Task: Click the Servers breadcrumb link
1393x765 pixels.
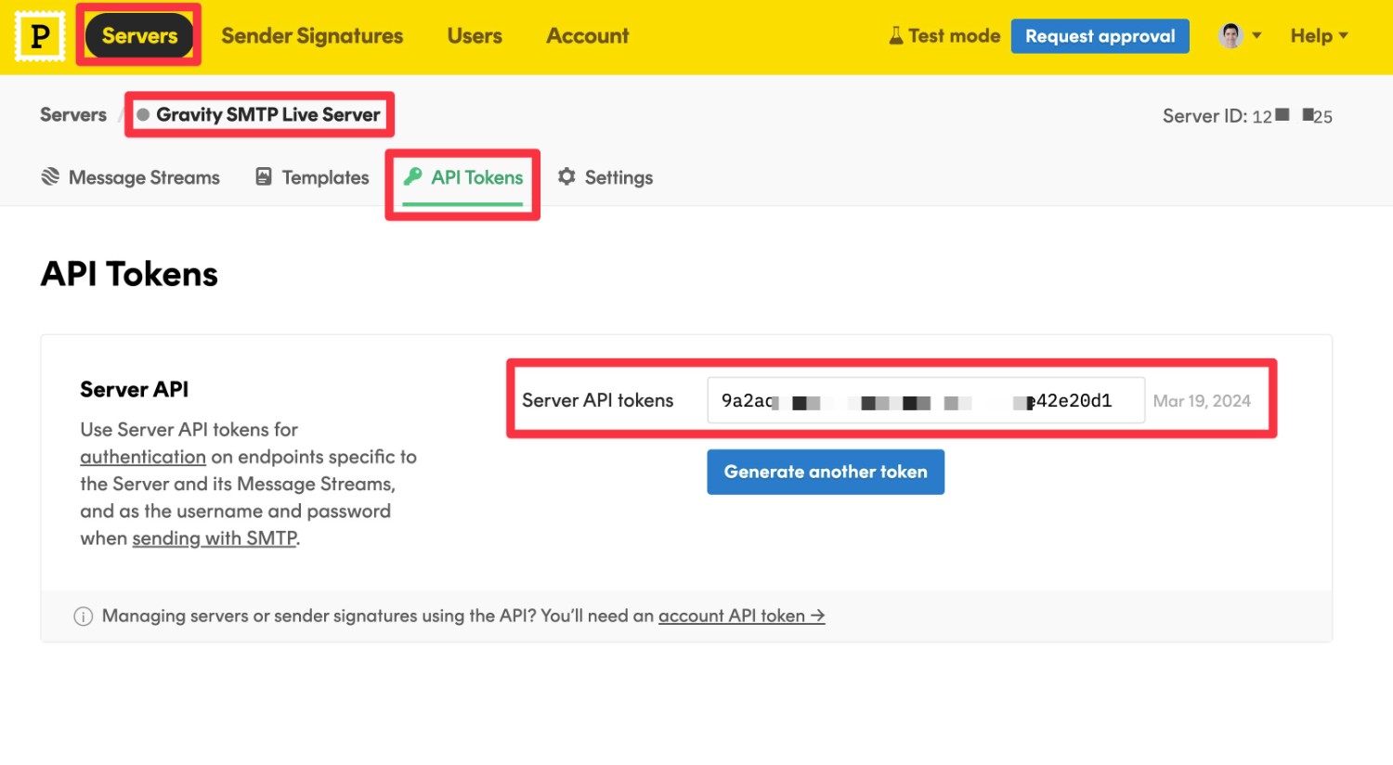Action: click(73, 115)
